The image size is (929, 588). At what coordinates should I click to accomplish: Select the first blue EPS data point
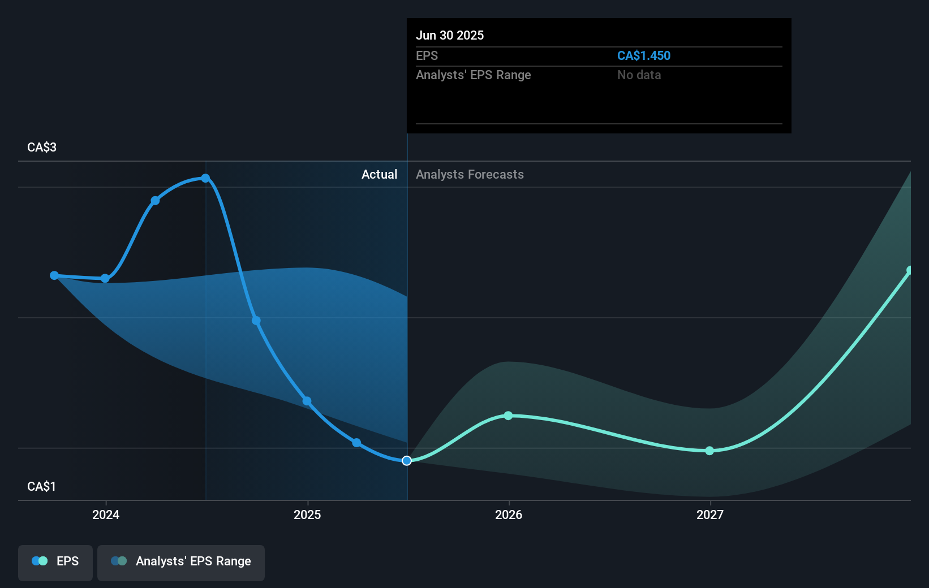tap(54, 275)
